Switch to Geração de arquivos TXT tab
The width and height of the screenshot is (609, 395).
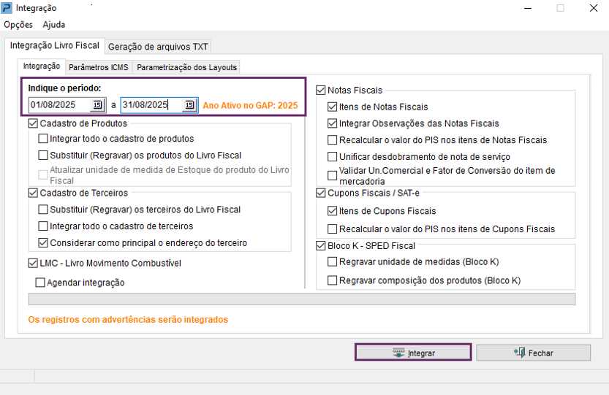158,47
